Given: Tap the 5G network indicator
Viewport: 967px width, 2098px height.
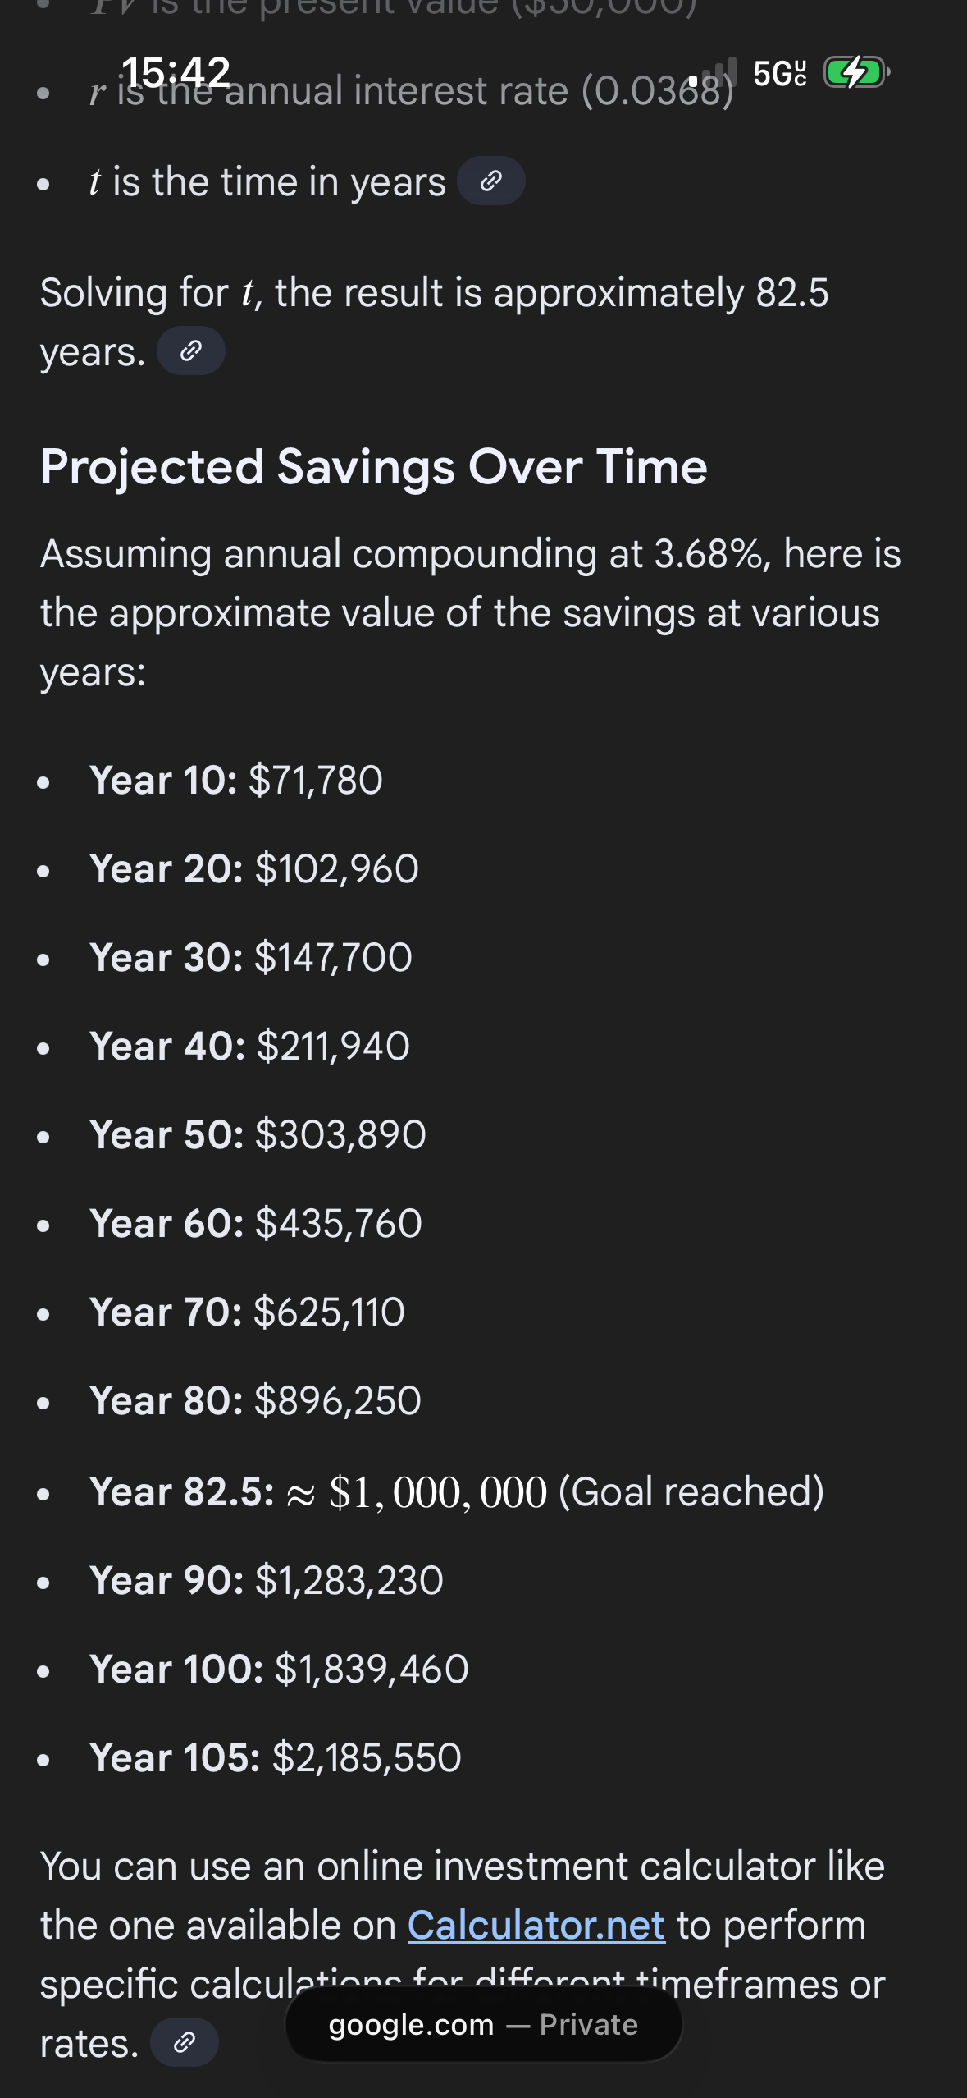Looking at the screenshot, I should tap(779, 74).
